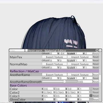The image size is (103, 103).
Task: Edit the Color2 A value field
Action: tap(84, 92)
